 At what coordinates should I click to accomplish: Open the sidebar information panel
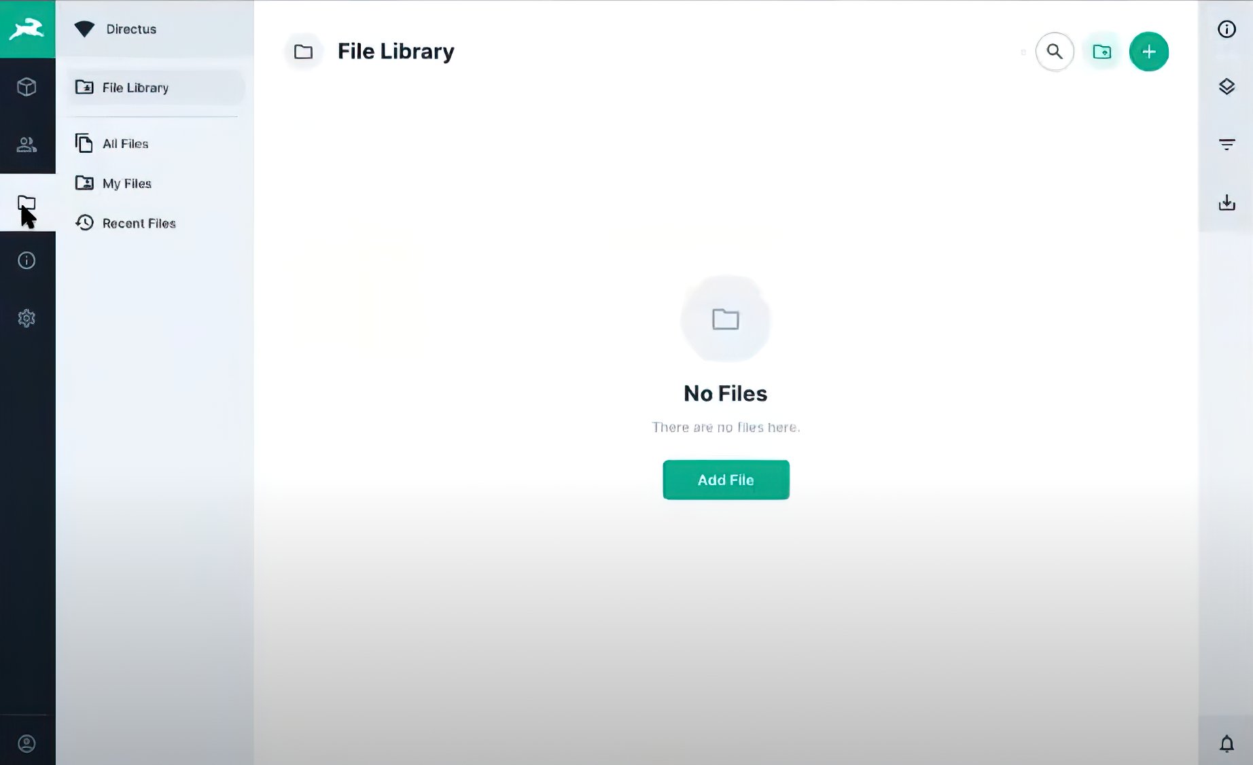tap(1226, 29)
